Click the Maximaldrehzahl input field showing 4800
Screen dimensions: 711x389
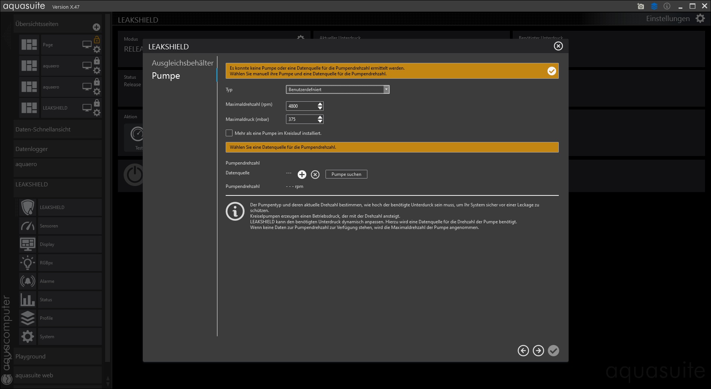coord(301,106)
